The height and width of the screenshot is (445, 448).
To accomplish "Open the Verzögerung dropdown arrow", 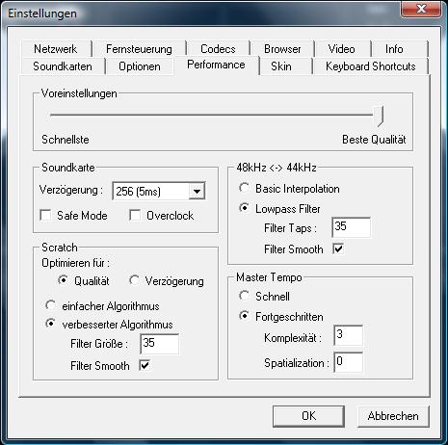I will pos(197,192).
